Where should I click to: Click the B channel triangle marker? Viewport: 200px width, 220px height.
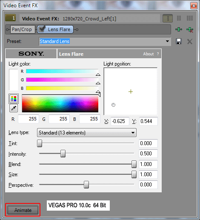[98, 92]
